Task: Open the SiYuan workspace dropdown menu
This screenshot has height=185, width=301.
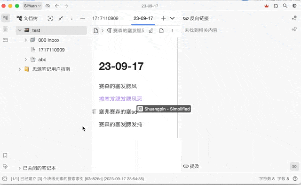Action: point(32,6)
